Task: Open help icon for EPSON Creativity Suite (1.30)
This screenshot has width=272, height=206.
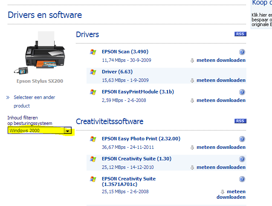Action: click(242, 159)
